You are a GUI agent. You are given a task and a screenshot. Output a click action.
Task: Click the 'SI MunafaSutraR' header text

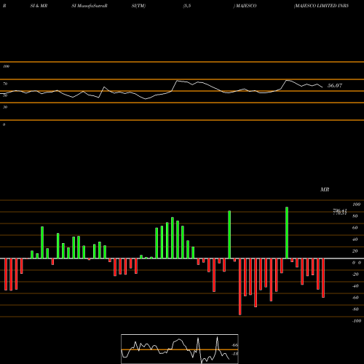click(x=90, y=6)
